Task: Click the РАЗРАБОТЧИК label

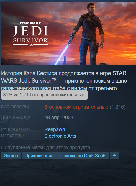Action: [x=17, y=129]
